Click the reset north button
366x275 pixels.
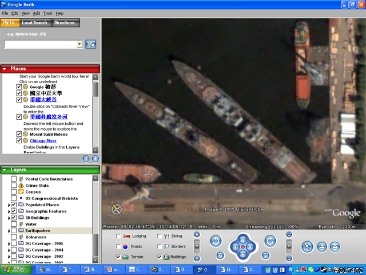pyautogui.click(x=220, y=256)
